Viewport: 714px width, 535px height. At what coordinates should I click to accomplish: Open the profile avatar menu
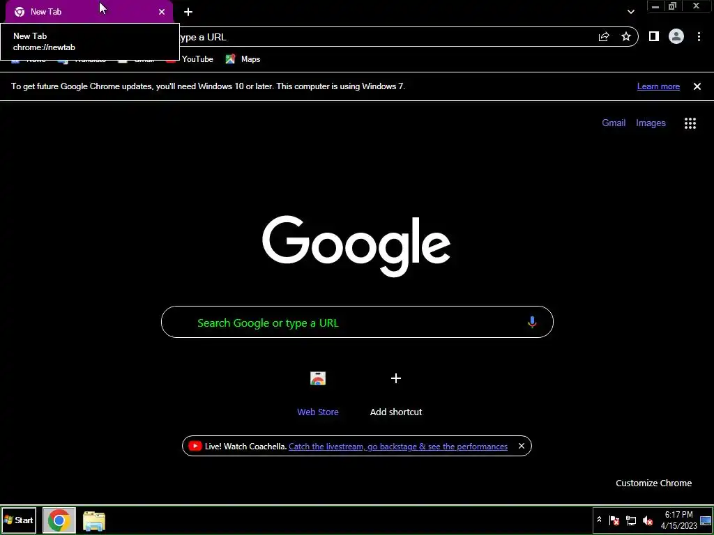tap(676, 36)
